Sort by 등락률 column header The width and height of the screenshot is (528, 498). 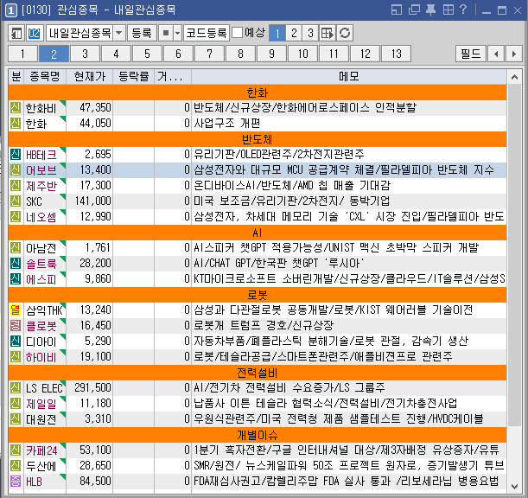click(133, 77)
